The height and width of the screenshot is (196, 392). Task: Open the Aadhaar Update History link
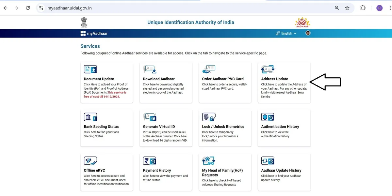click(x=281, y=170)
